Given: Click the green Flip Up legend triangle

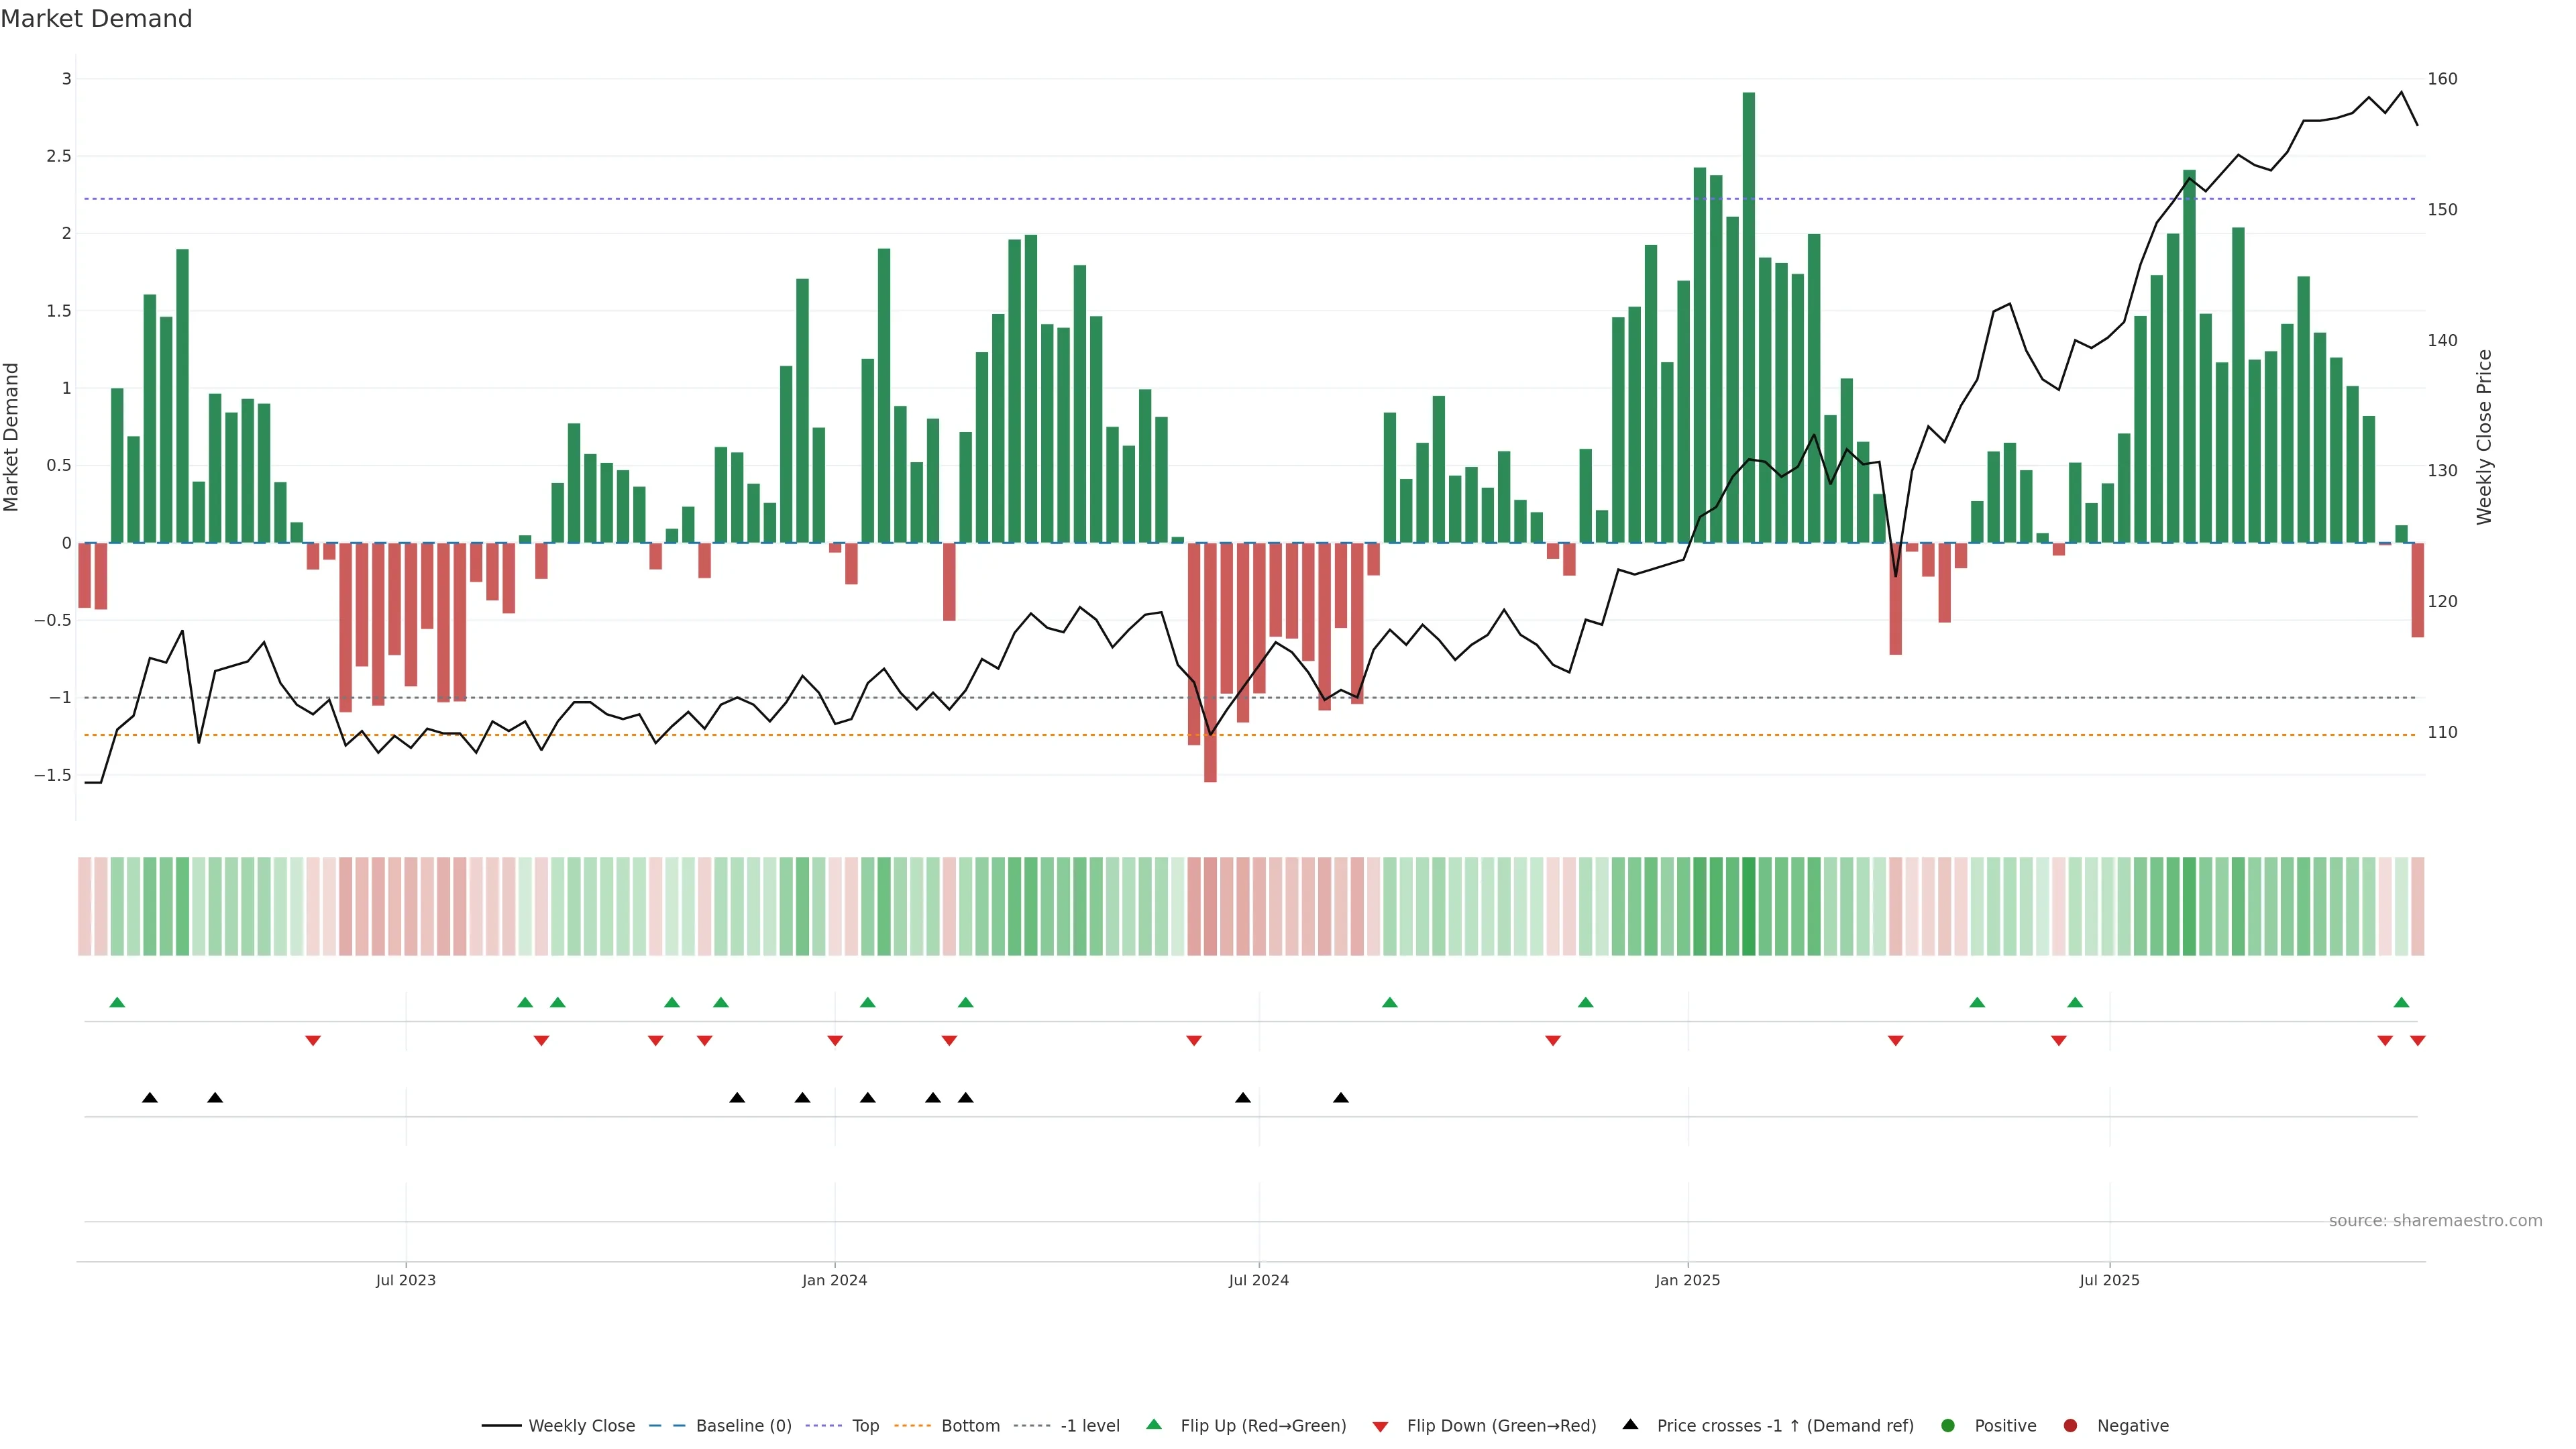Looking at the screenshot, I should click(1154, 1425).
